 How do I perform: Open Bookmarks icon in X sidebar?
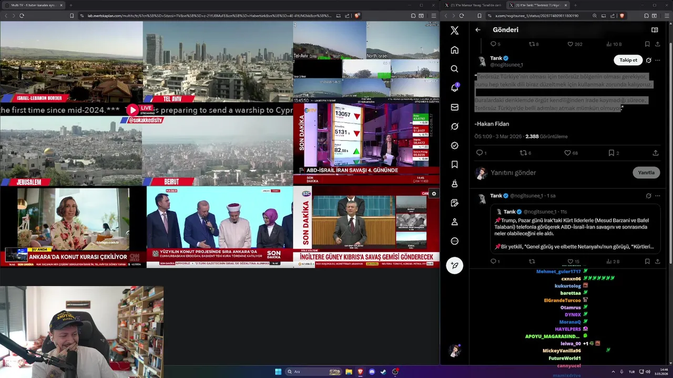coord(454,164)
